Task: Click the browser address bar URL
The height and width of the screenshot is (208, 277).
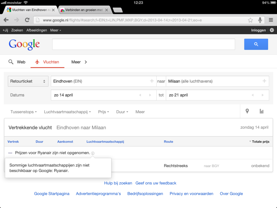Action: point(122,20)
